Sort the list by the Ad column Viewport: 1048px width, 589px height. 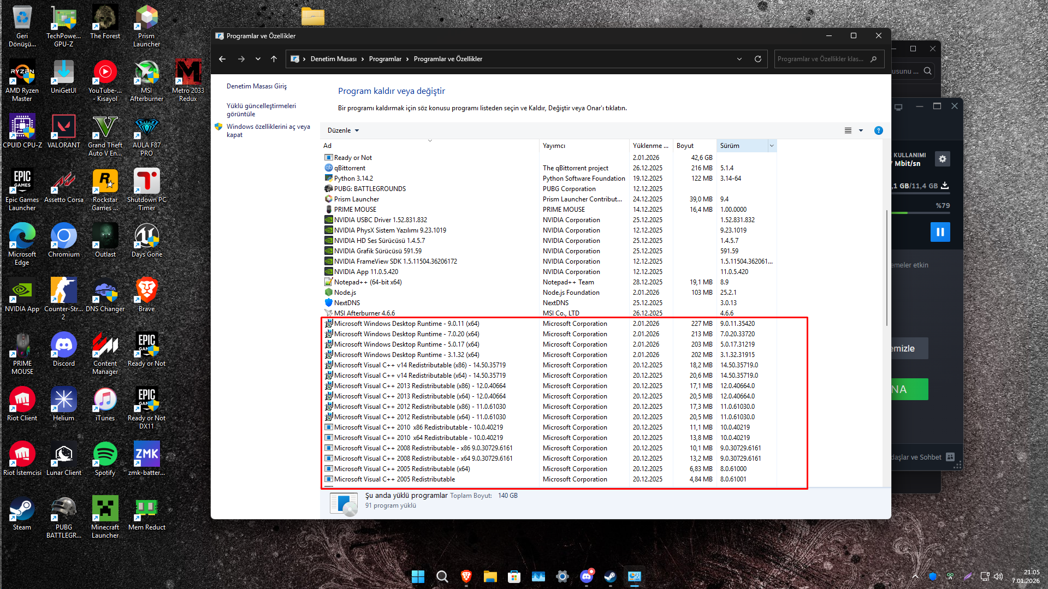430,146
